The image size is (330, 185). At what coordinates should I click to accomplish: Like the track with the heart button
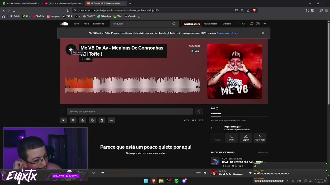[63, 120]
